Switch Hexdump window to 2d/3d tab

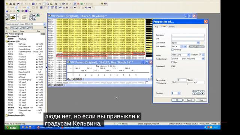click(58, 85)
